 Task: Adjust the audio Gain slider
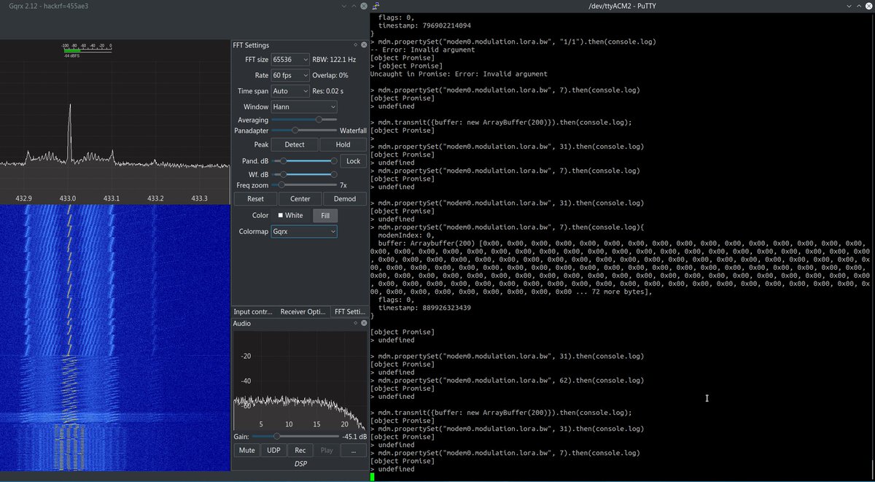[295, 436]
